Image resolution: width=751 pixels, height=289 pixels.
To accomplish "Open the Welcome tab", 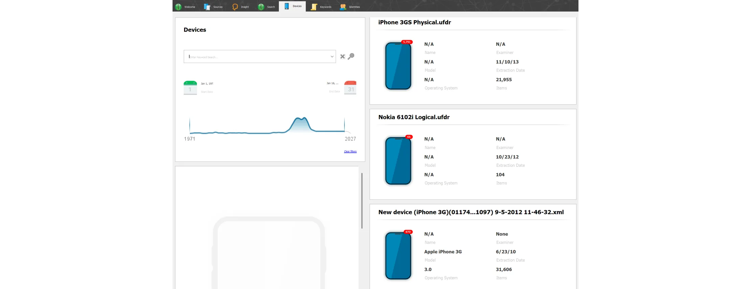I will tap(185, 6).
